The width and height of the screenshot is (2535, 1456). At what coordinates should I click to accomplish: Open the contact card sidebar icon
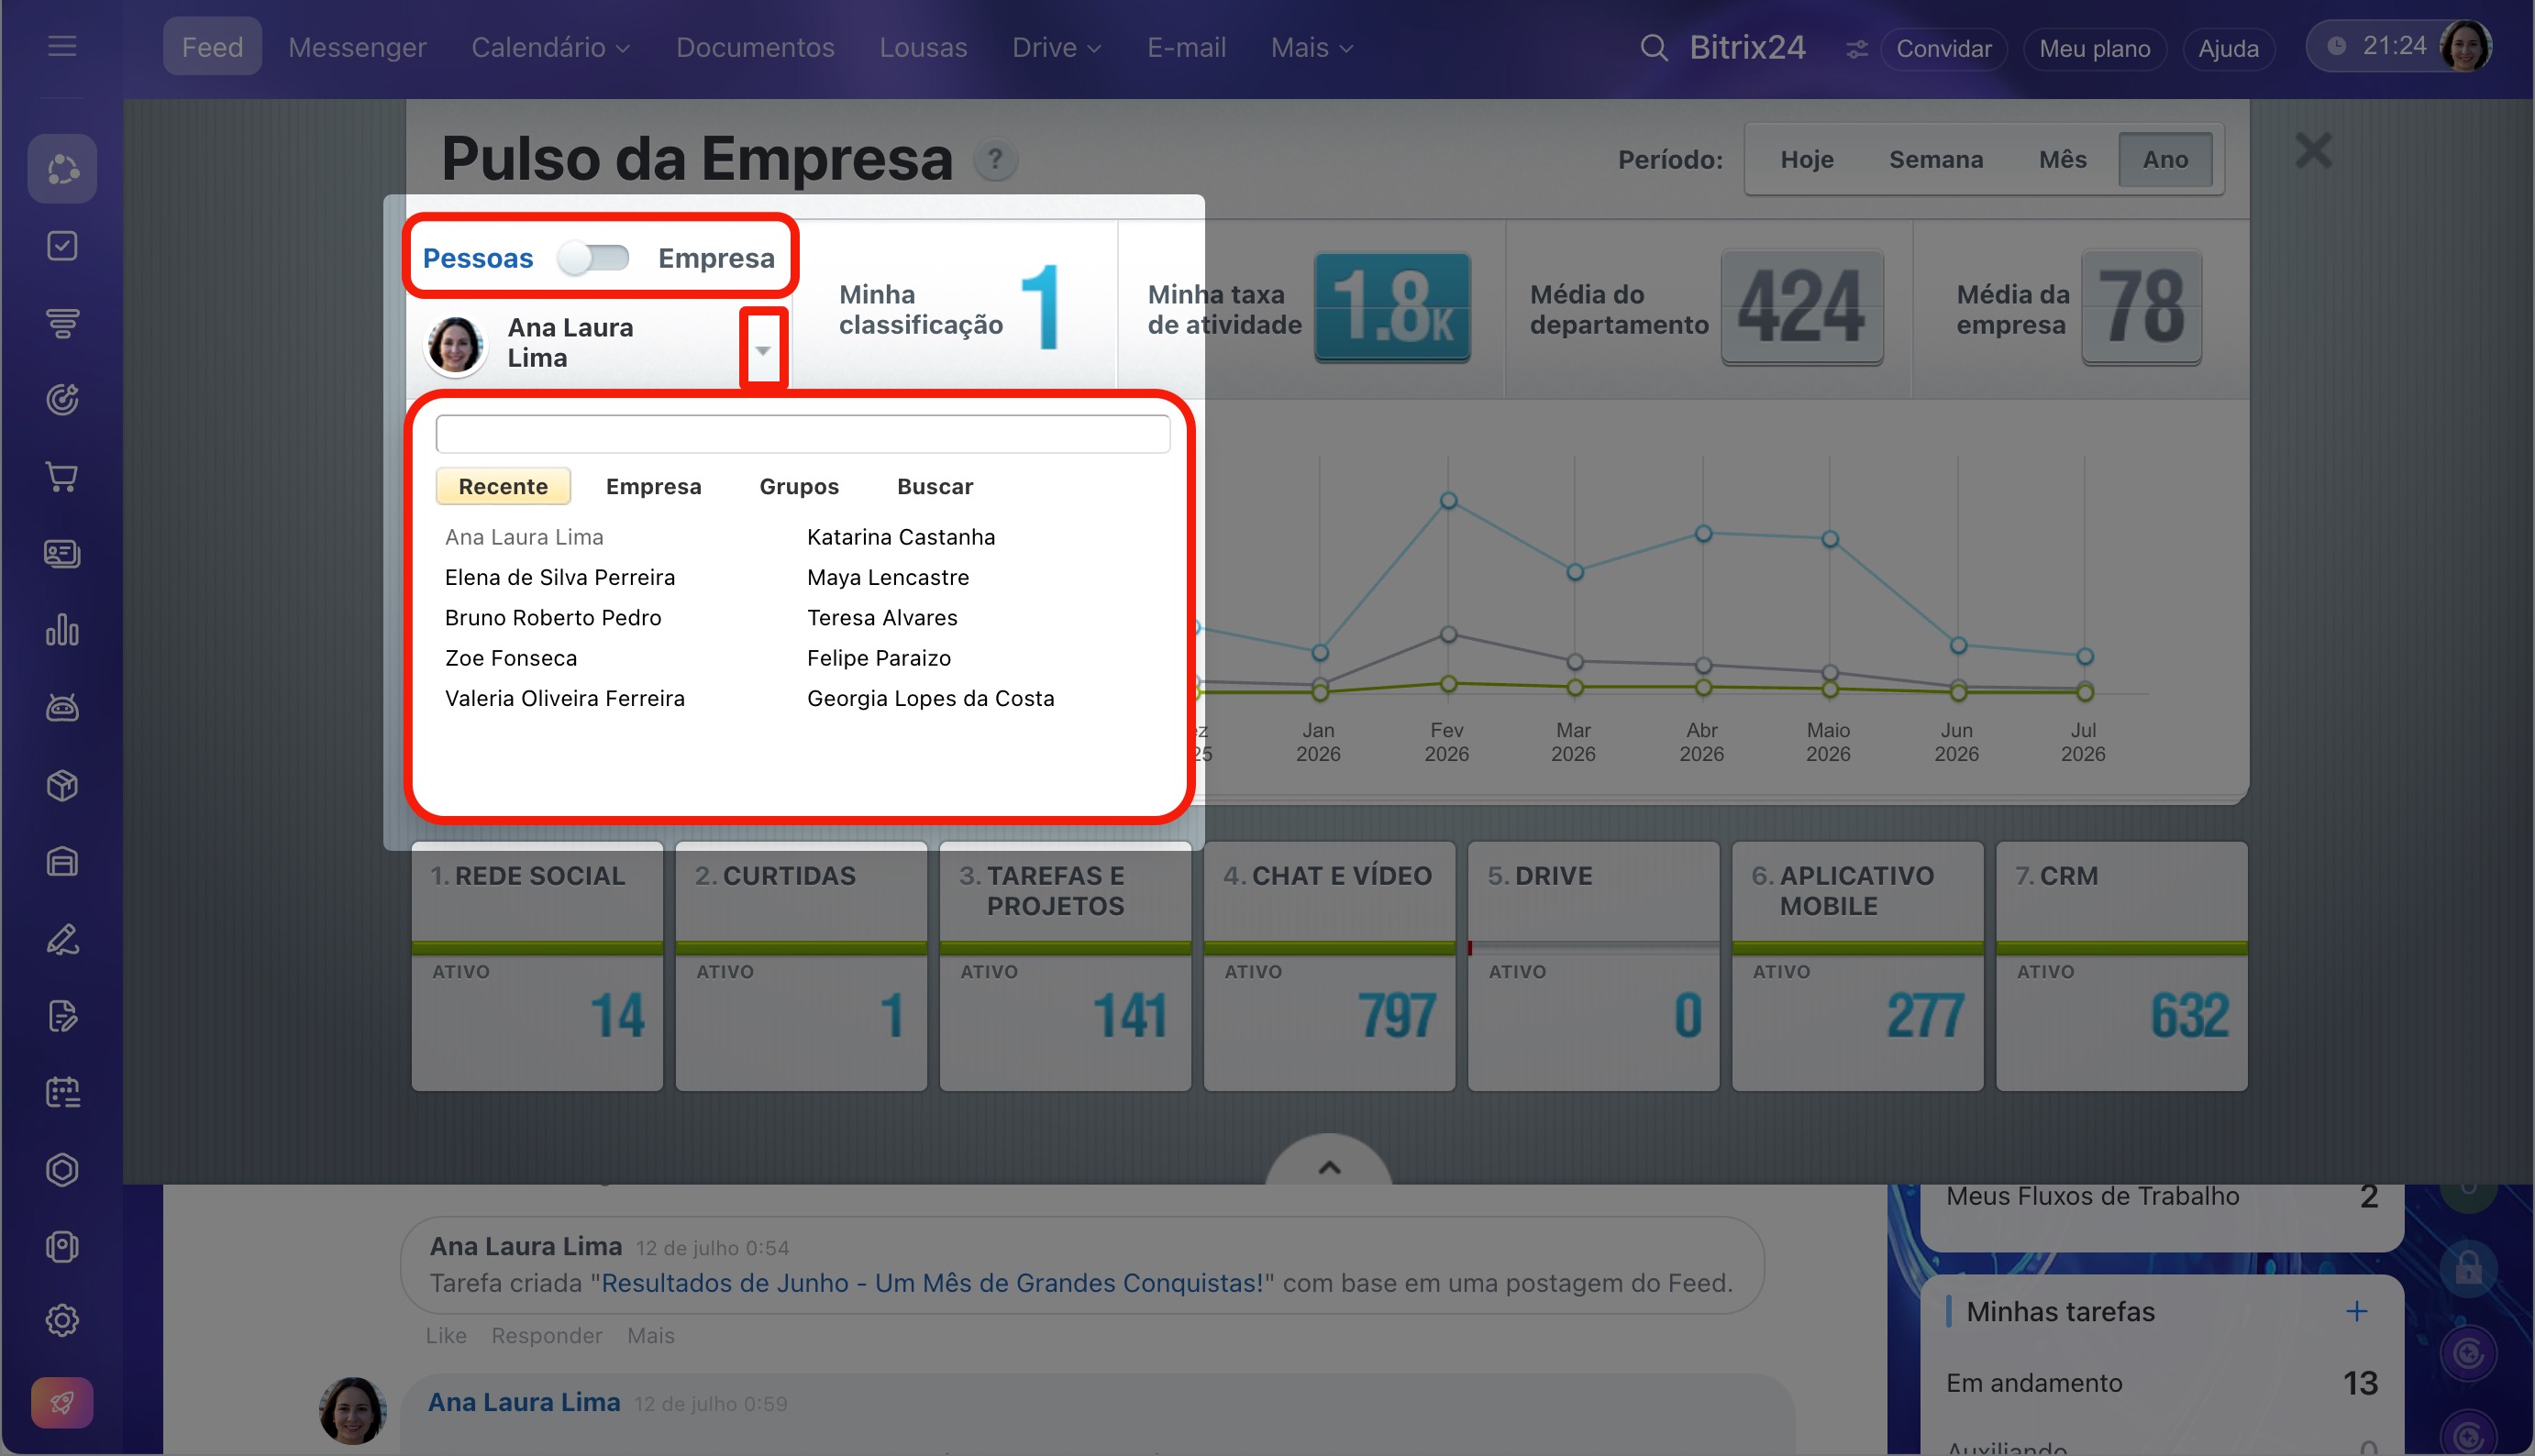pyautogui.click(x=62, y=554)
